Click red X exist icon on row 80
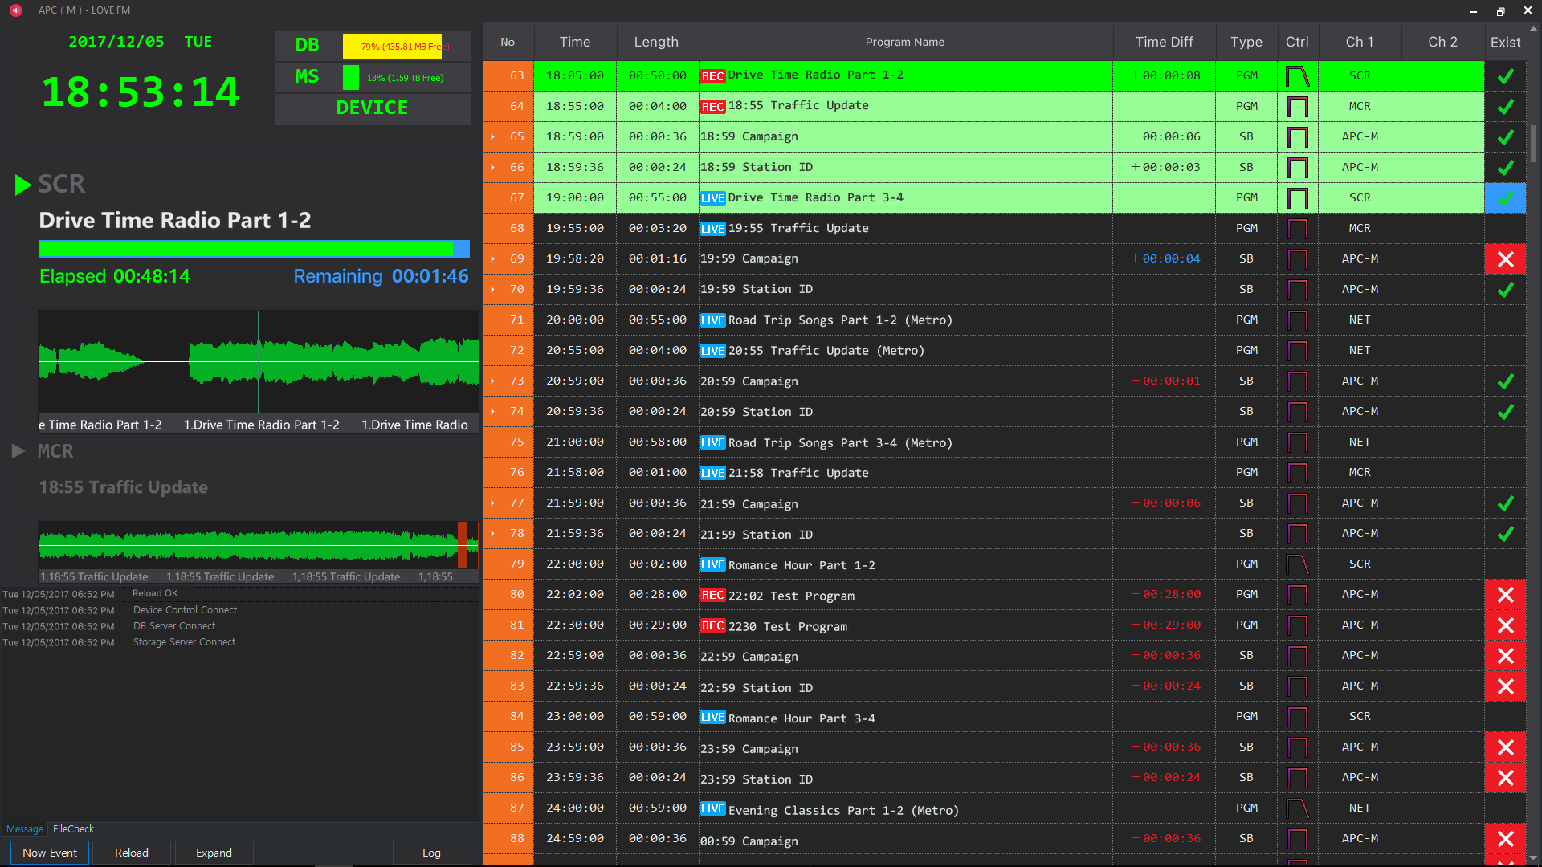The image size is (1542, 867). pos(1505,595)
